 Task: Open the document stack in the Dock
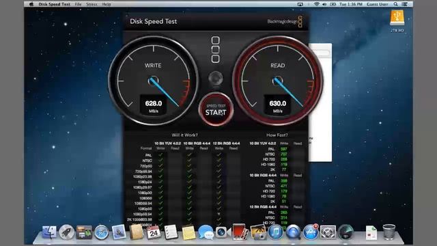pyautogui.click(x=371, y=232)
